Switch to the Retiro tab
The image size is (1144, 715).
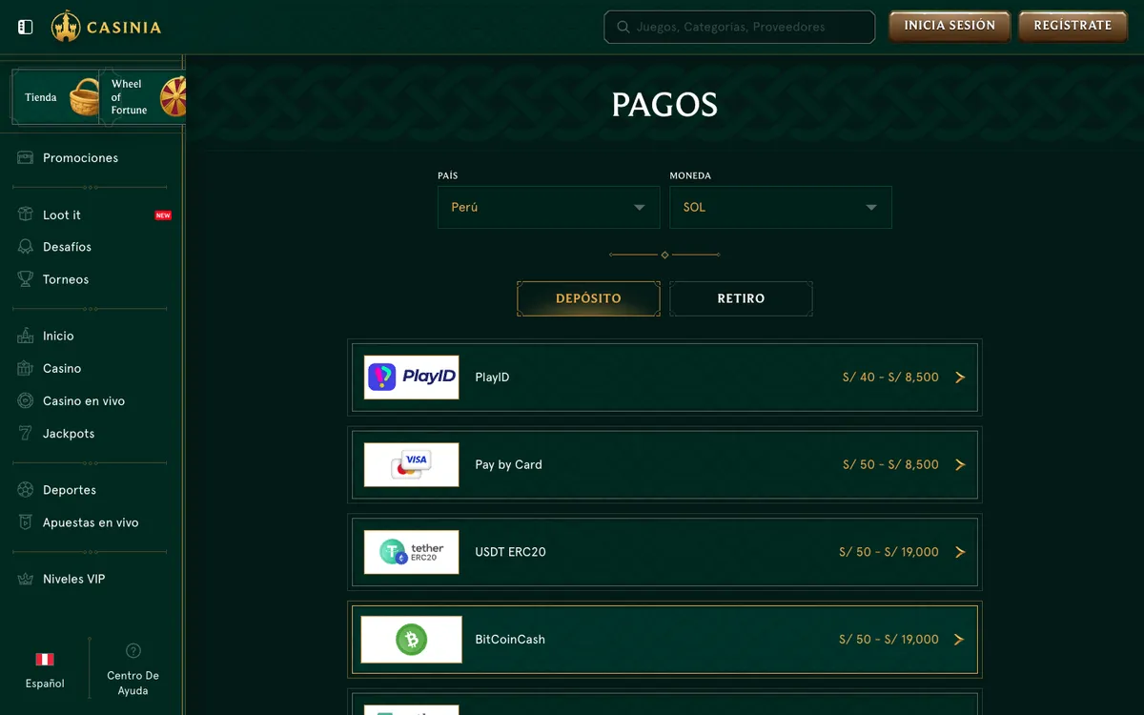pos(741,298)
